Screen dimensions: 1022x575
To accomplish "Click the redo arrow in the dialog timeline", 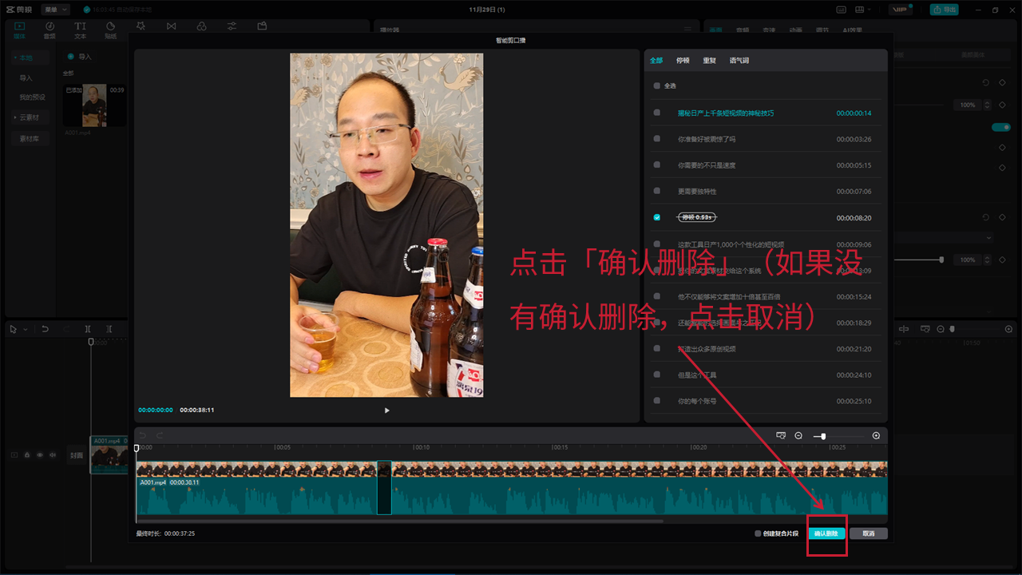I will point(160,435).
